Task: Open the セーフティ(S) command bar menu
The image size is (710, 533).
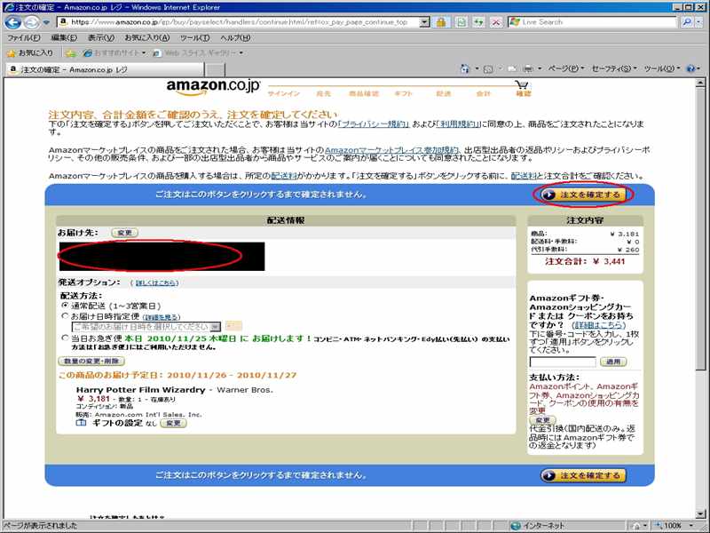Action: point(614,69)
